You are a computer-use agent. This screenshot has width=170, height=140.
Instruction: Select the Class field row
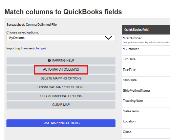click(x=146, y=134)
